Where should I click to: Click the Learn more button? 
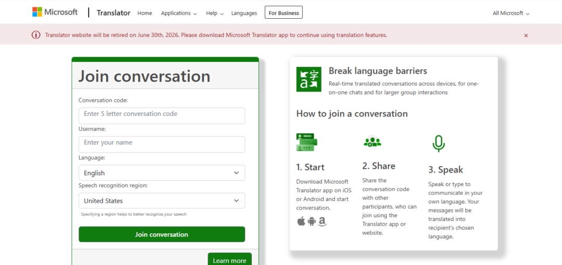229,260
